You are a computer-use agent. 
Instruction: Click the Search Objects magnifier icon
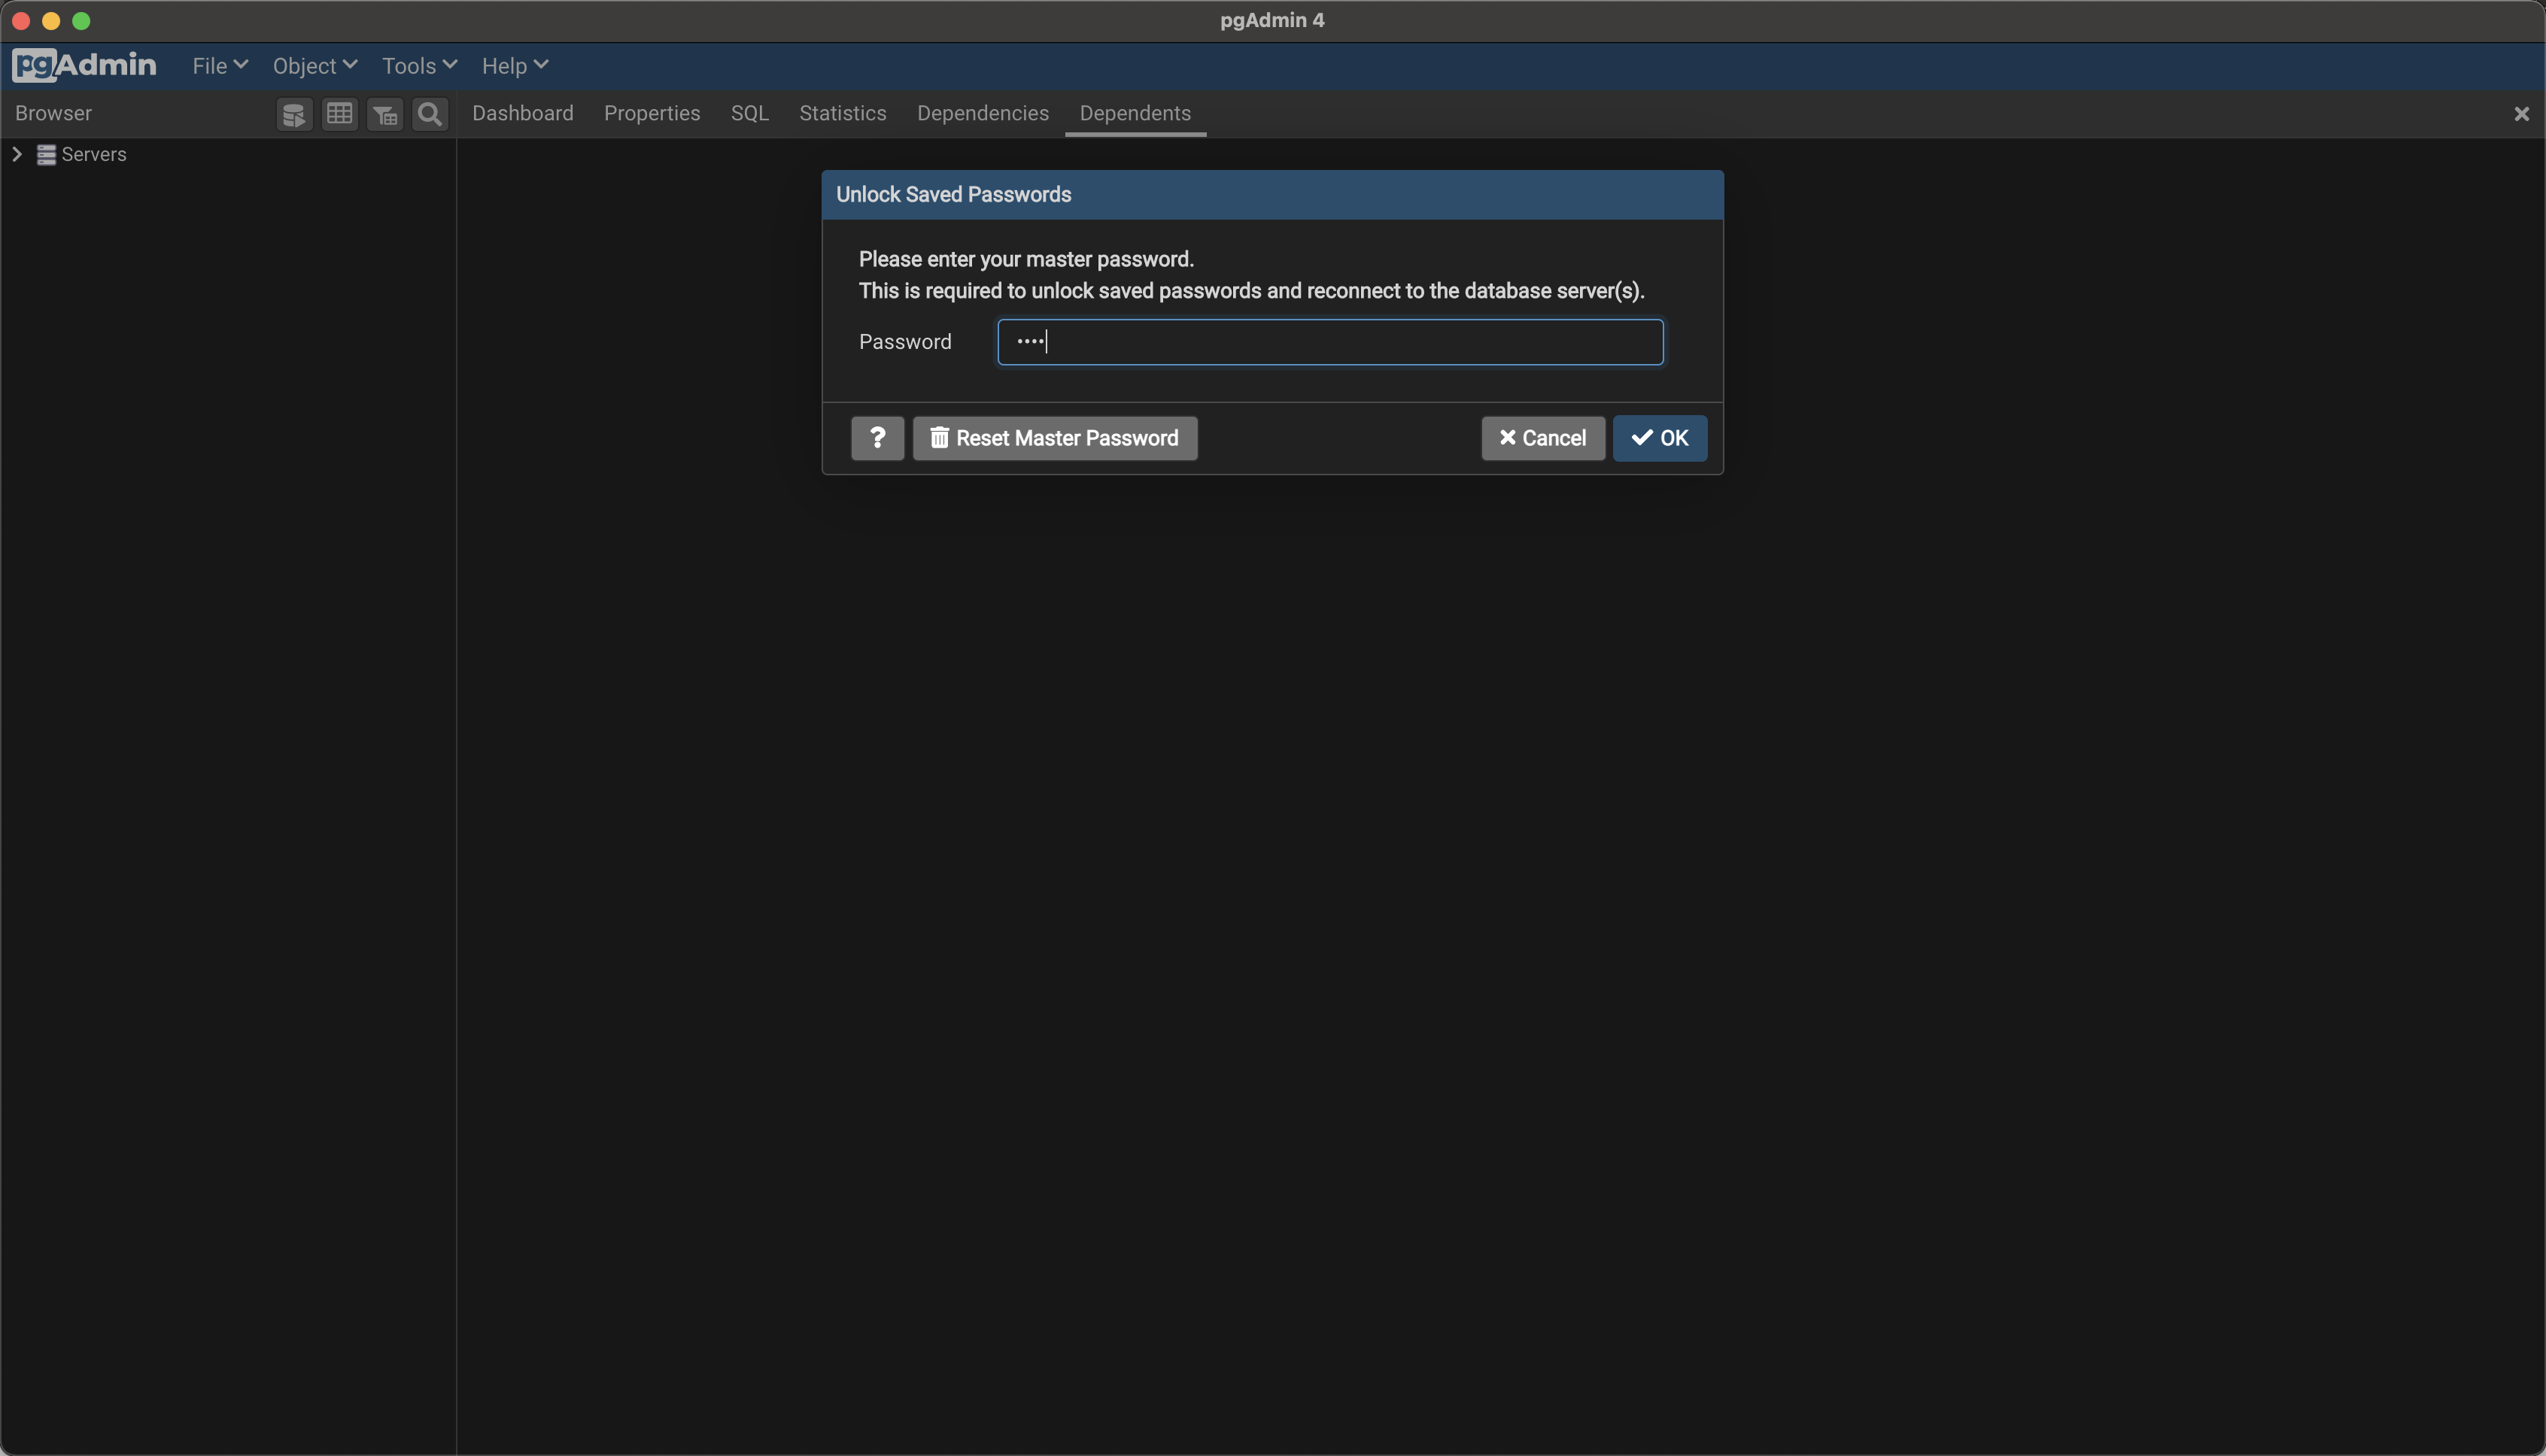click(x=430, y=115)
